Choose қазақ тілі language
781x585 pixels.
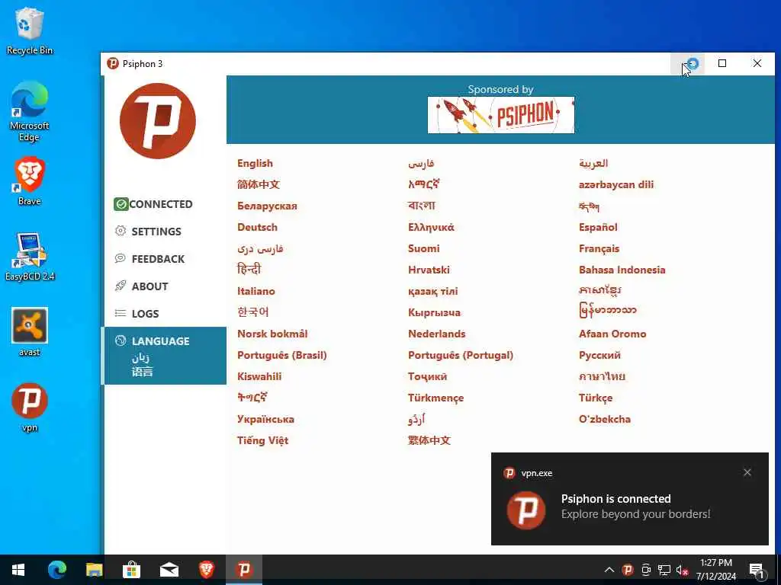[x=433, y=292]
